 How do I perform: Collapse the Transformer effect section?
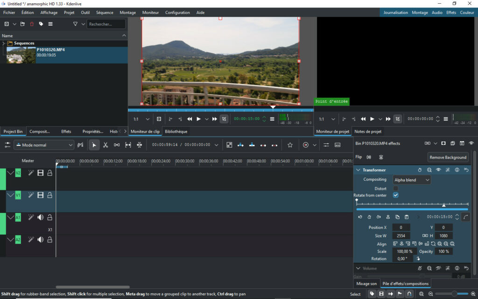pos(358,170)
